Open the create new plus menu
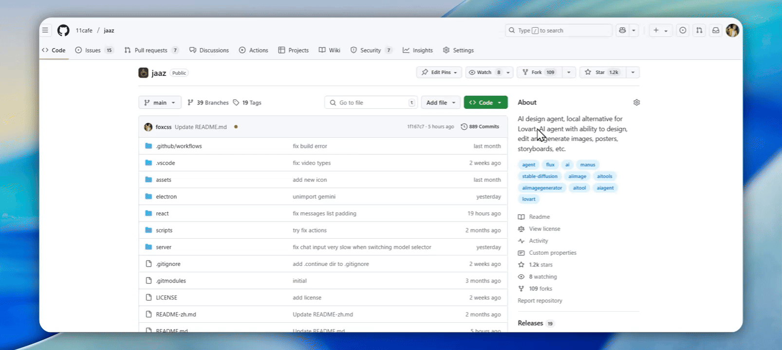Viewport: 782px width, 350px height. (660, 30)
